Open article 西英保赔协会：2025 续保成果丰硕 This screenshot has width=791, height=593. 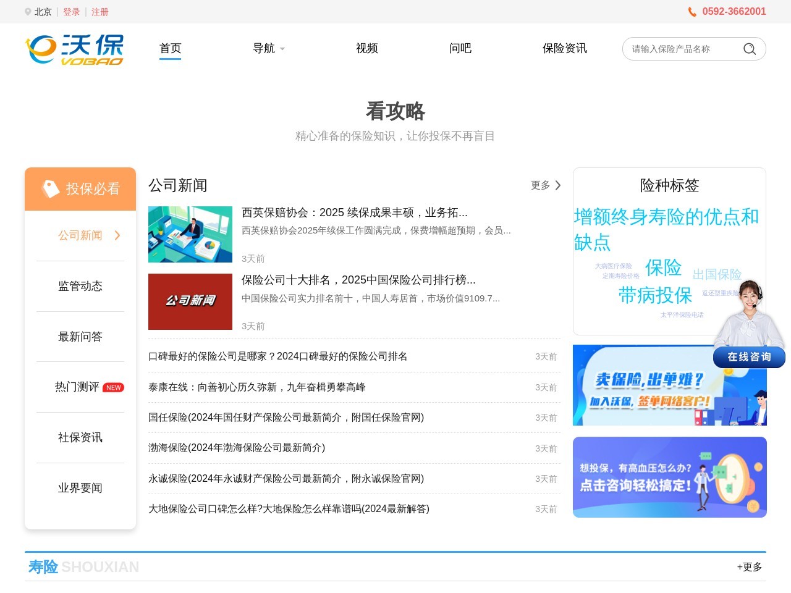355,212
